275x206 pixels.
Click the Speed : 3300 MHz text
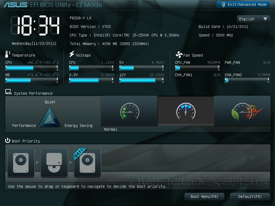pos(216,35)
